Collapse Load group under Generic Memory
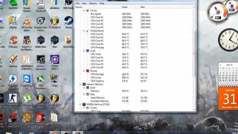 84,88
